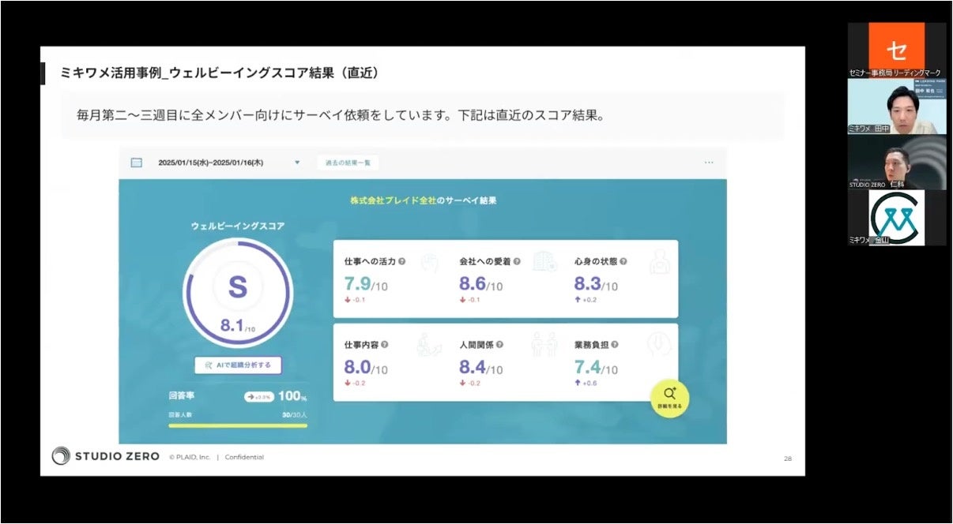
Task: Click the 株式会社プレイド全社 survey results heading
Action: click(424, 200)
